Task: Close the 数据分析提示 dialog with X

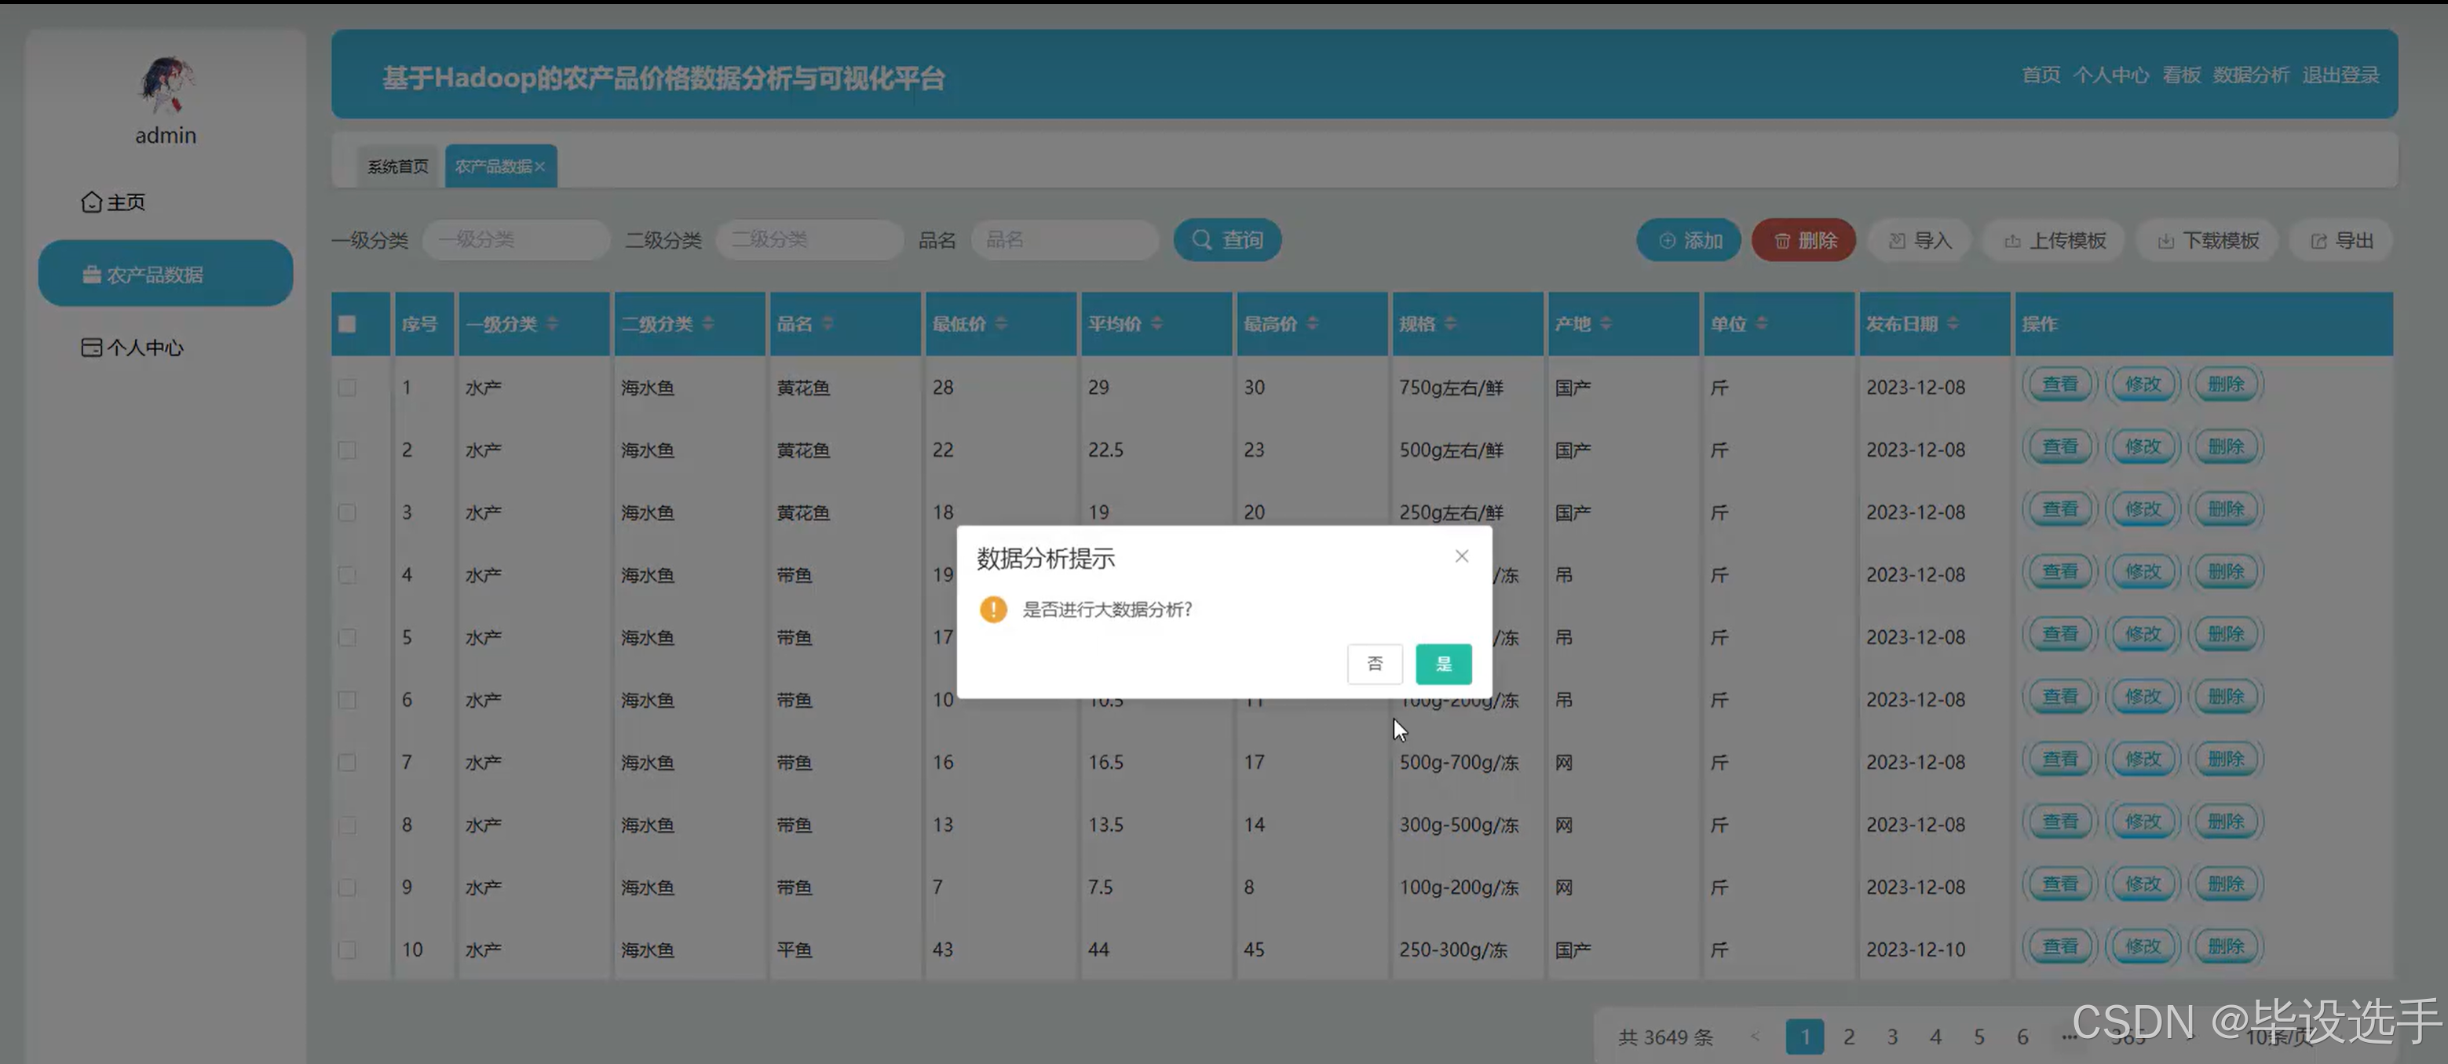Action: coord(1462,556)
